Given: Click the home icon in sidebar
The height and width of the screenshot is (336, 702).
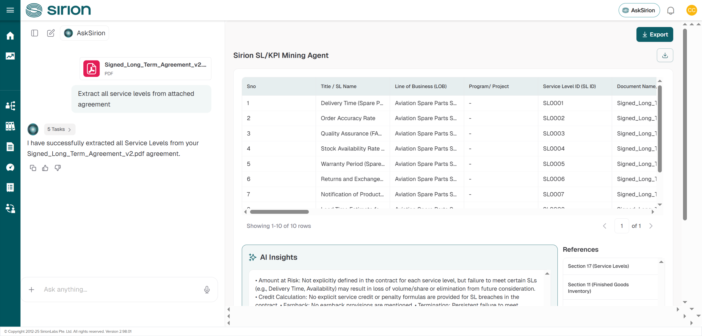Looking at the screenshot, I should pos(10,36).
